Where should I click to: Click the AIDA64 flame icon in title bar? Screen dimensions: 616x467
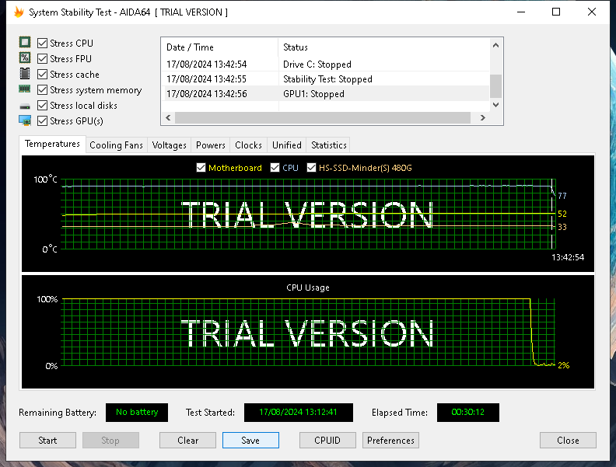pyautogui.click(x=19, y=12)
